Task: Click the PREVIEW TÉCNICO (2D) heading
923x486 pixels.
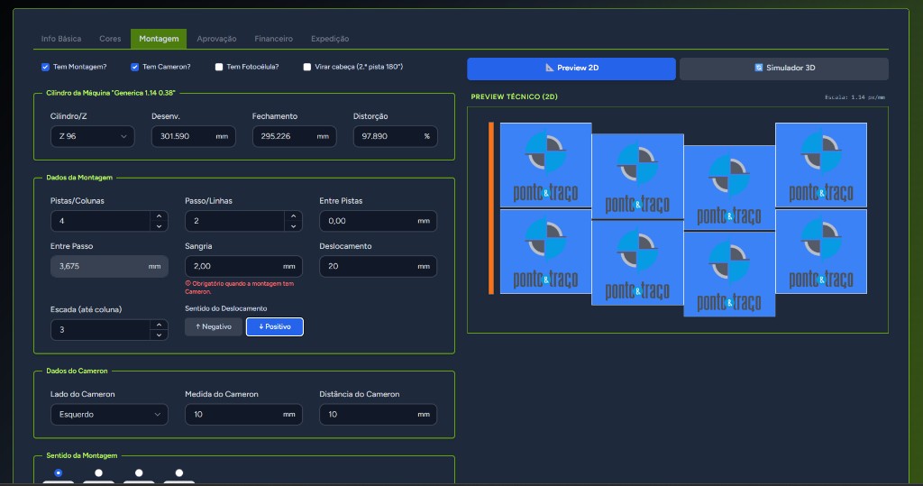Action: pos(514,96)
